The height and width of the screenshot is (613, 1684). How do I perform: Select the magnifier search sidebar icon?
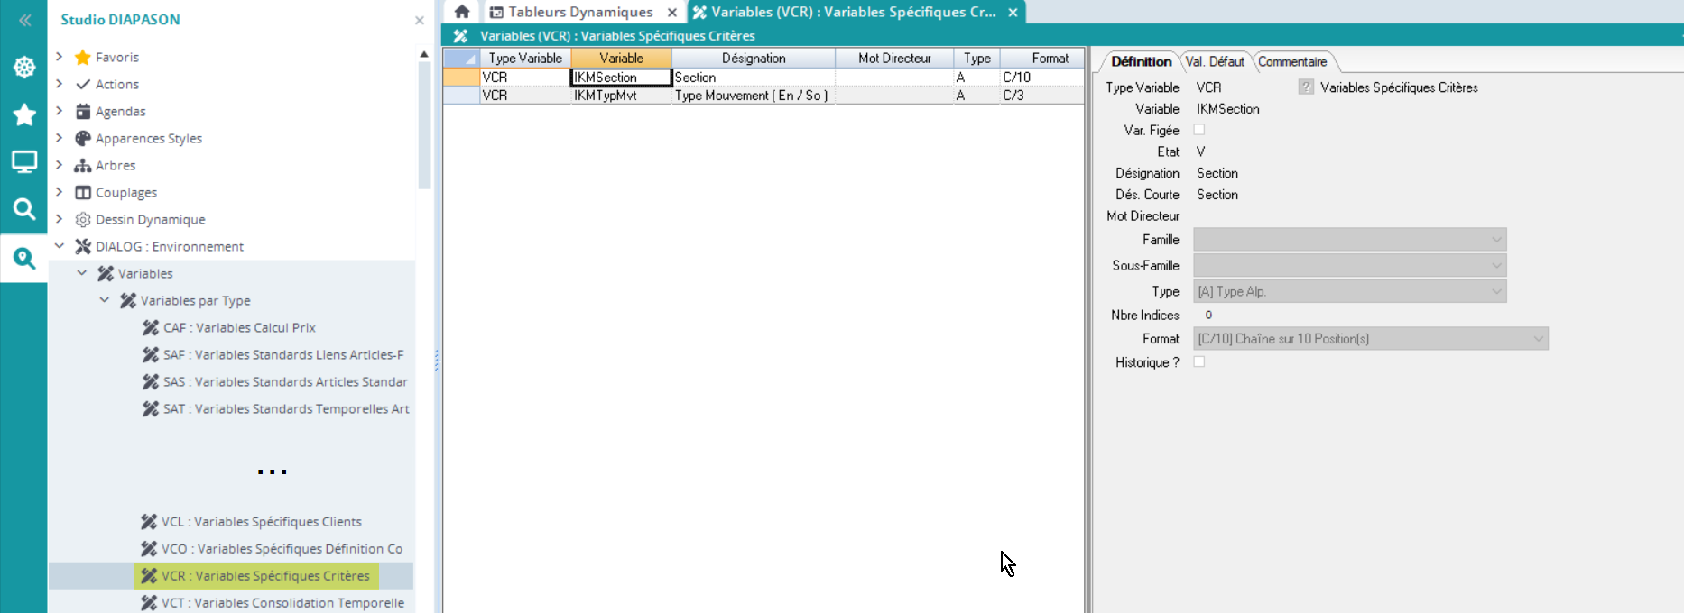[24, 210]
